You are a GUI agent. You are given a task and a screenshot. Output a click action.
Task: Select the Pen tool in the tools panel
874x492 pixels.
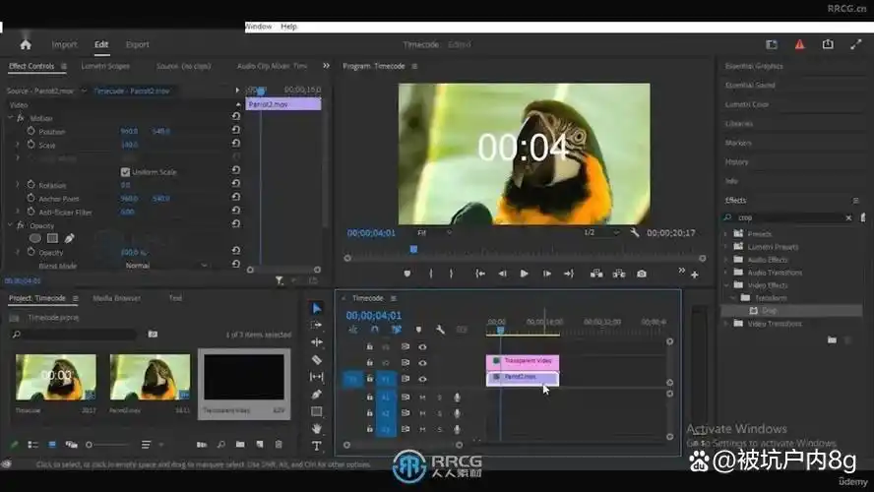pyautogui.click(x=317, y=394)
